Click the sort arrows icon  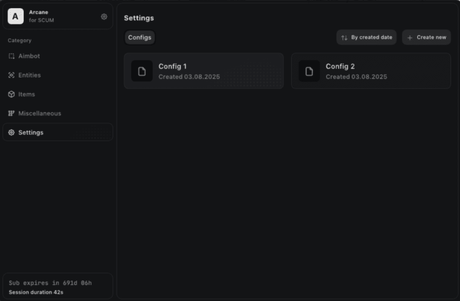click(344, 37)
